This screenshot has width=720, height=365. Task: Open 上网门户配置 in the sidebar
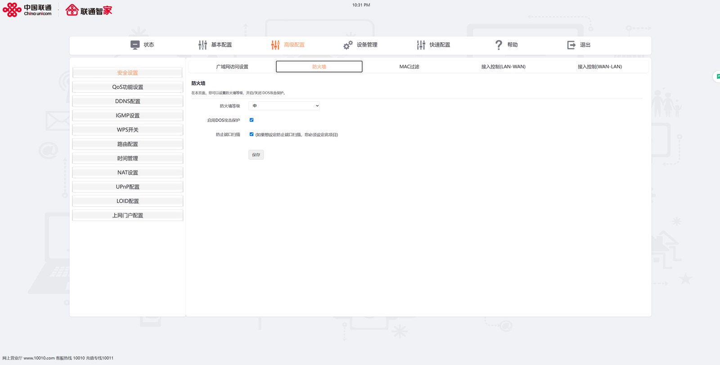click(x=128, y=215)
